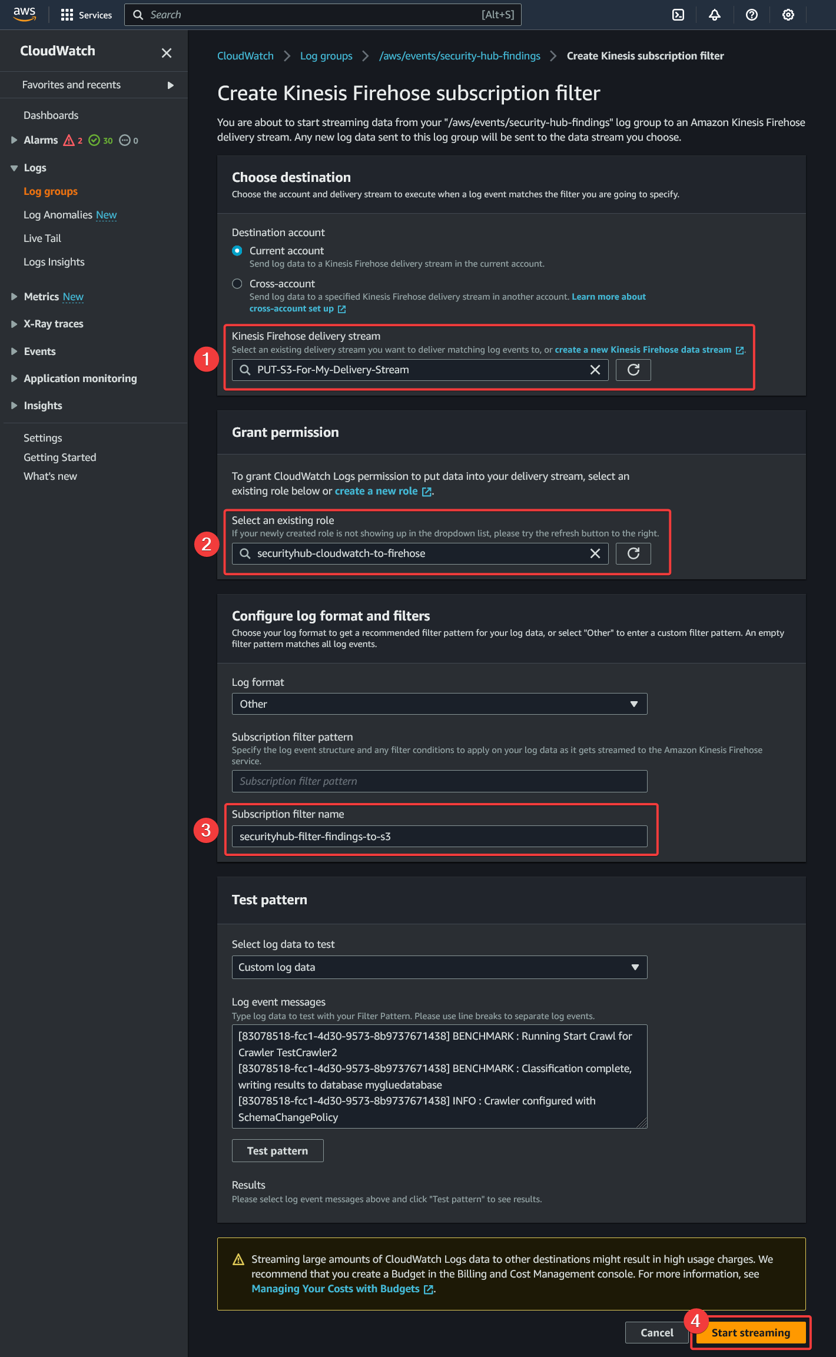Close the CloudWatch side navigation
Image resolution: width=836 pixels, height=1357 pixels.
click(167, 53)
